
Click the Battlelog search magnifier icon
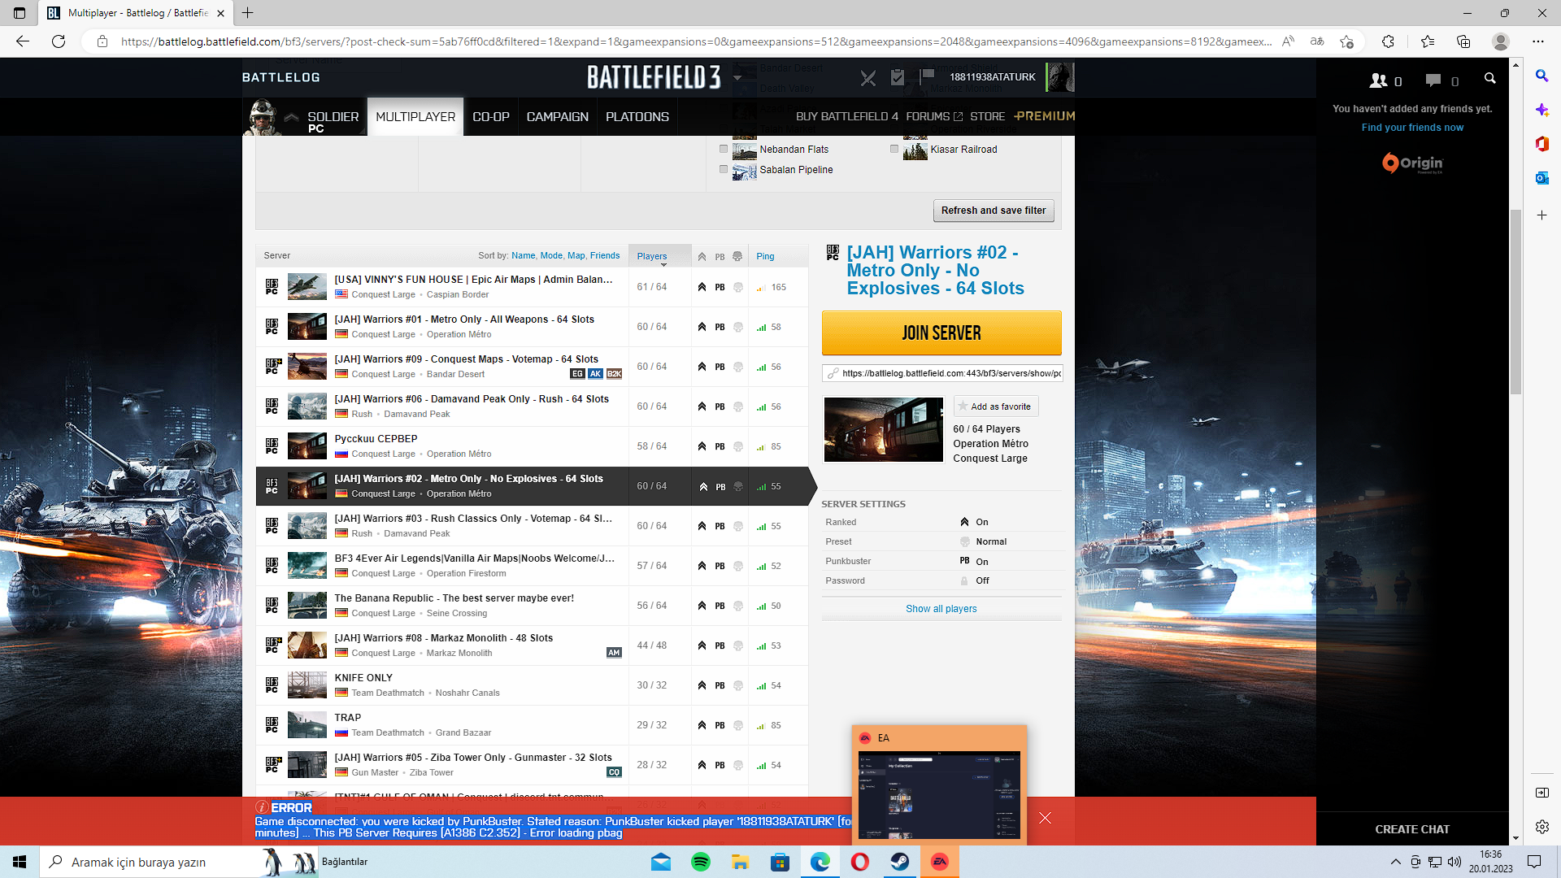click(x=1489, y=79)
